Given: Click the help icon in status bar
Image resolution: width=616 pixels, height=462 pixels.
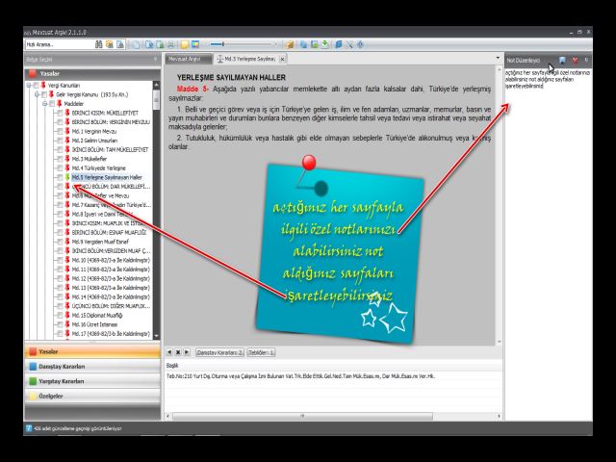Looking at the screenshot, I should click(28, 426).
